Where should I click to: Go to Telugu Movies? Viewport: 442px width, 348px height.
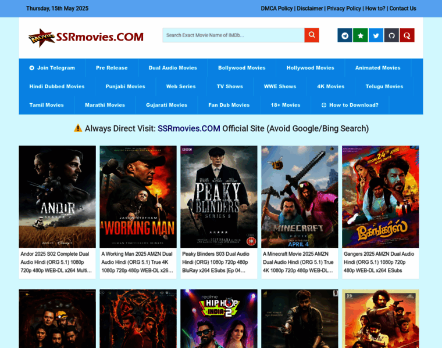[384, 86]
